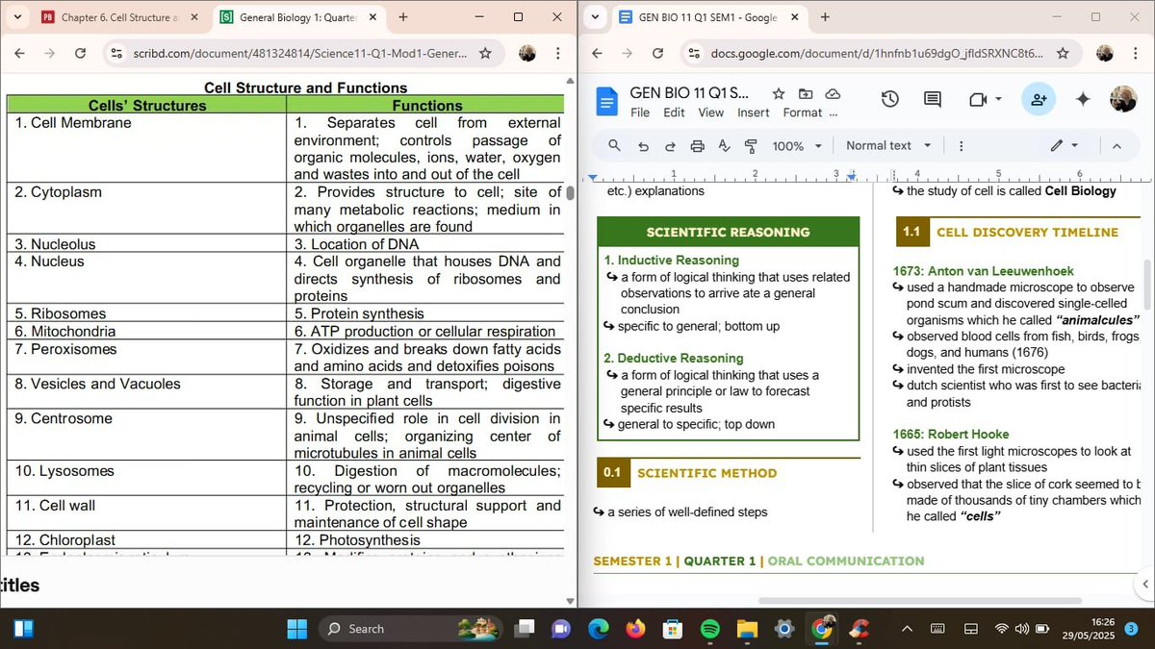Reload the Scribd tab
The width and height of the screenshot is (1155, 649).
pos(80,54)
